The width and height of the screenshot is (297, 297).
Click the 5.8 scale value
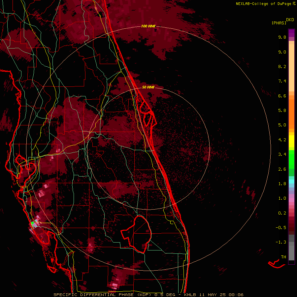[x=282, y=111]
